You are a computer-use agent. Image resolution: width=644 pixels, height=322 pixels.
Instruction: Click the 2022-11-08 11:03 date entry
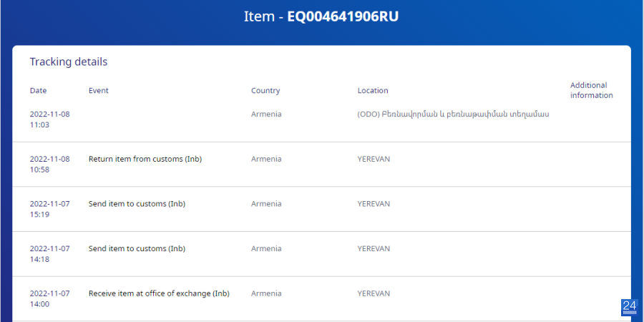click(49, 119)
